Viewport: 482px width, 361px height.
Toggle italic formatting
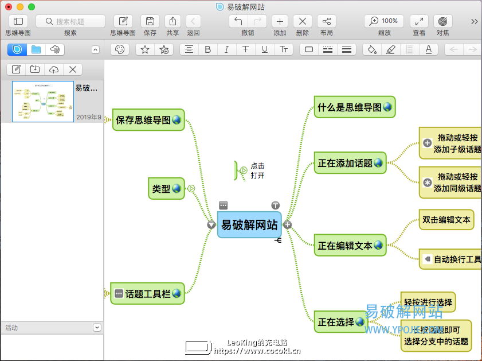(226, 49)
